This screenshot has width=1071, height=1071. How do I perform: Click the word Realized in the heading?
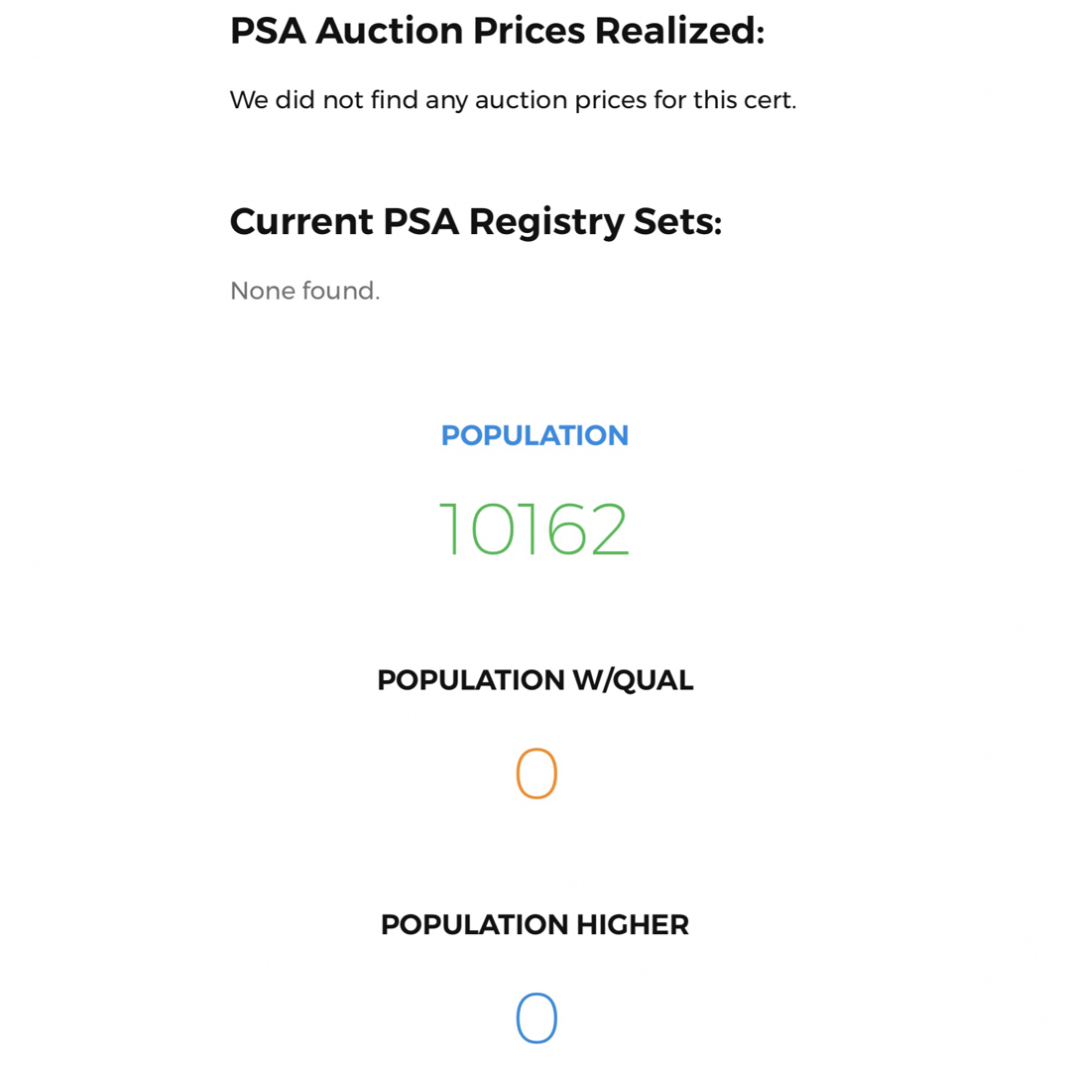[679, 31]
